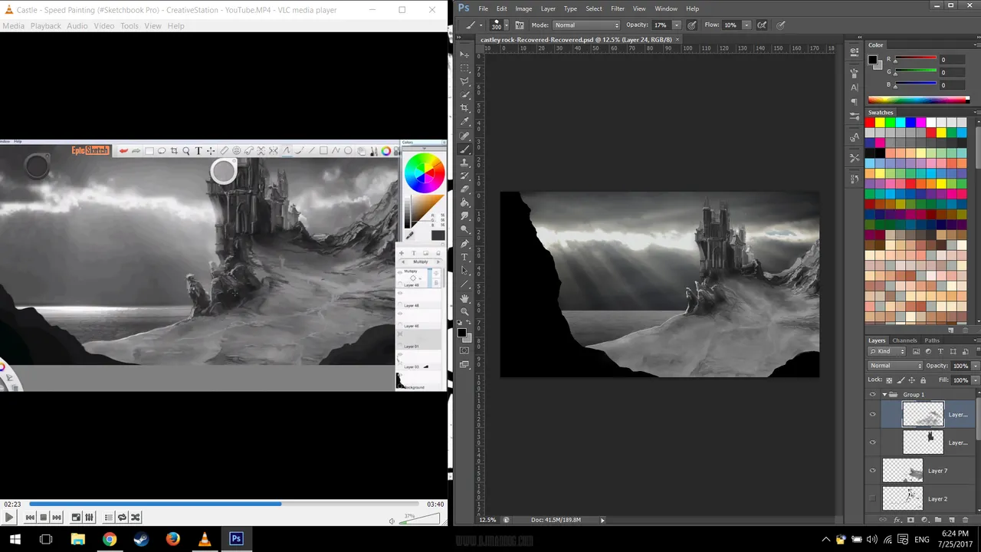Screen dimensions: 981x552
Task: Hide Layer 7 via eye icon
Action: (872, 471)
